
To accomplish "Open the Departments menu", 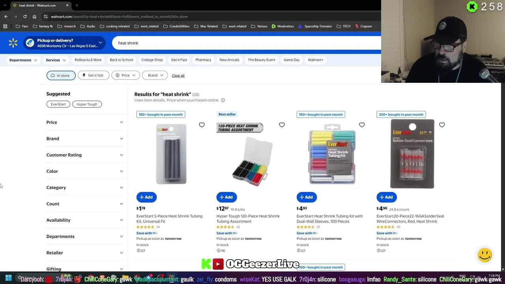I will (x=23, y=60).
